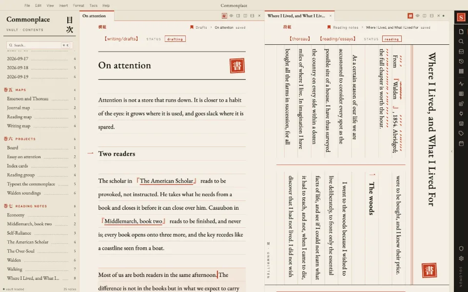Open the Table icon in right sidebar
Image resolution: width=468 pixels, height=292 pixels.
click(461, 94)
